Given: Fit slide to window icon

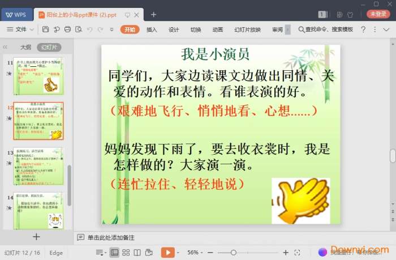Looking at the screenshot, I should 297,253.
